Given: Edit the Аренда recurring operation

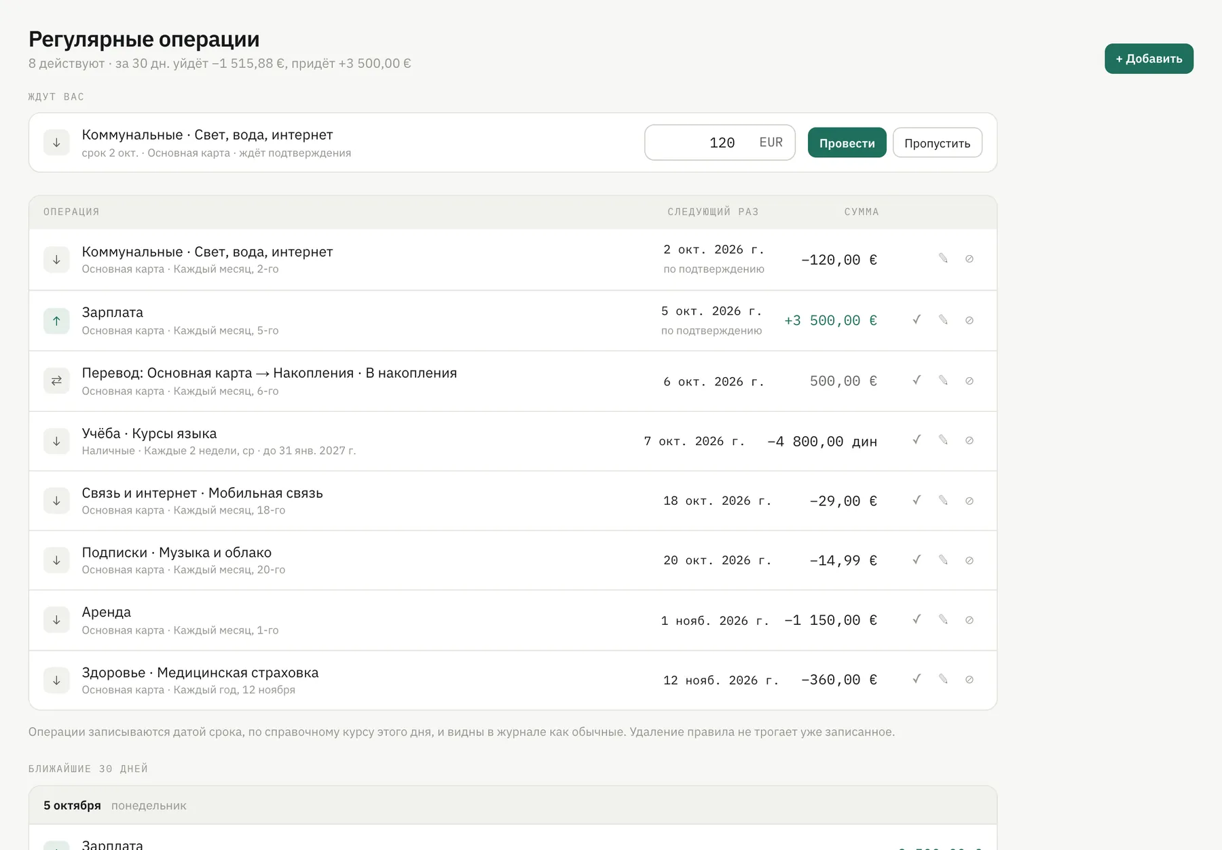Looking at the screenshot, I should point(943,619).
